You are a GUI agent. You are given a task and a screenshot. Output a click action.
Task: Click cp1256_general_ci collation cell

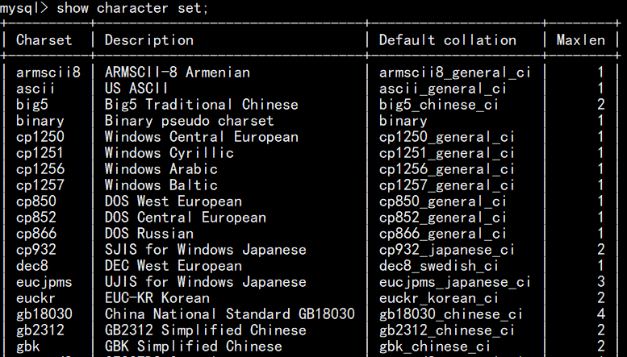pos(447,169)
